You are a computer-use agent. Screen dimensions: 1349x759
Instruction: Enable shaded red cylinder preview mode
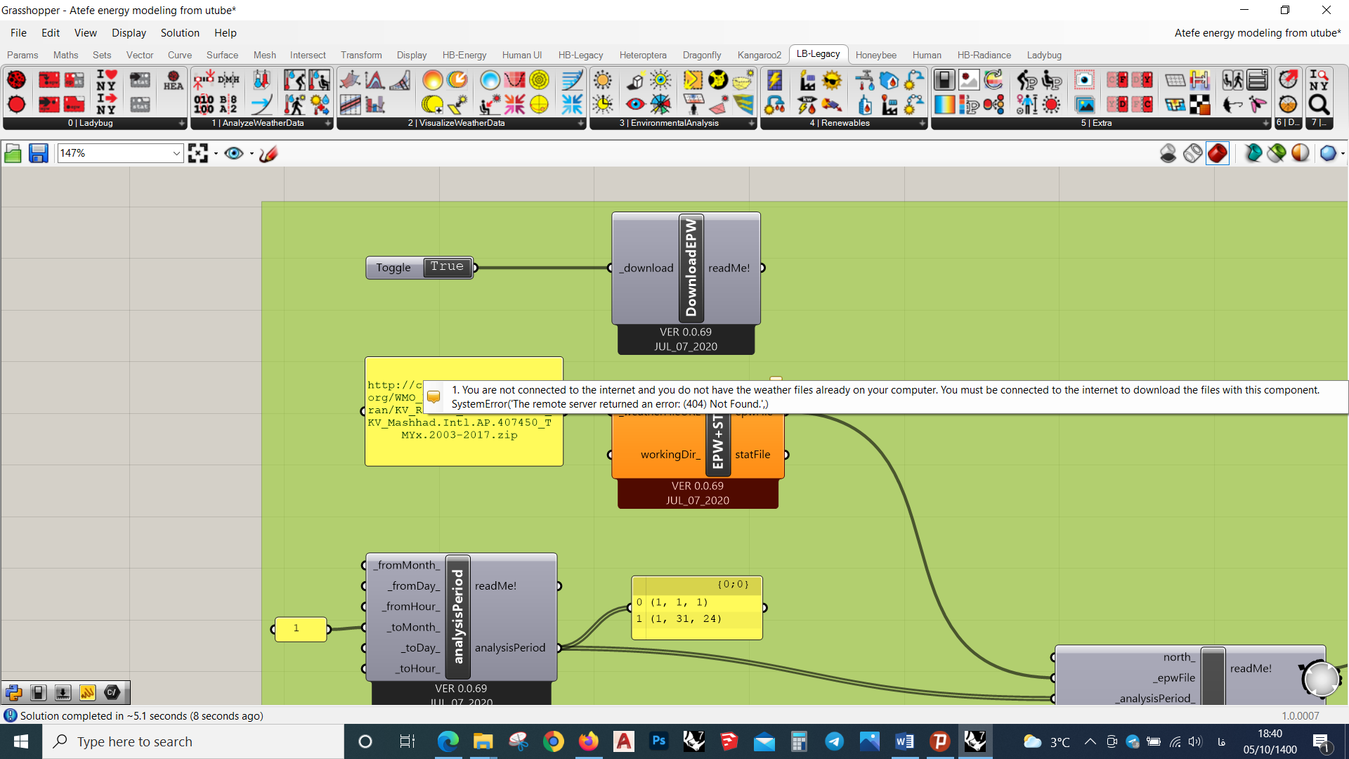click(1218, 153)
